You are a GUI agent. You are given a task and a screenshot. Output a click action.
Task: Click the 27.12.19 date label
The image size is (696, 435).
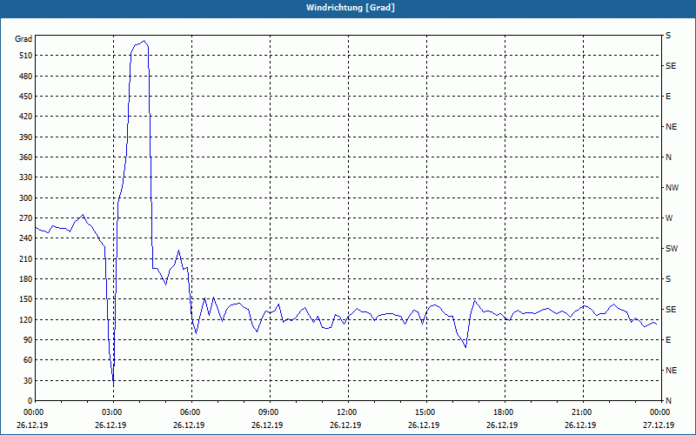(659, 425)
